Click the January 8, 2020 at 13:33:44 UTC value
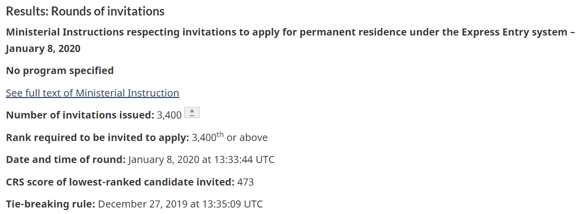 coord(201,160)
